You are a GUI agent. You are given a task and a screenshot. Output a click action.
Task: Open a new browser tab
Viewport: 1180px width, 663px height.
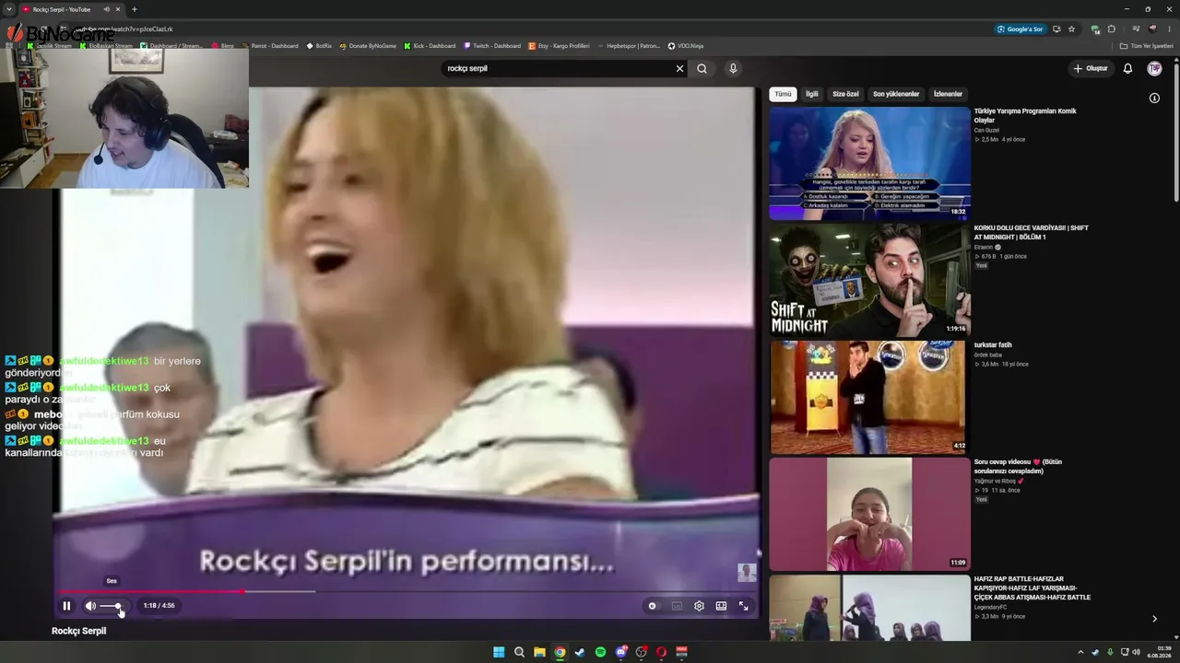134,9
